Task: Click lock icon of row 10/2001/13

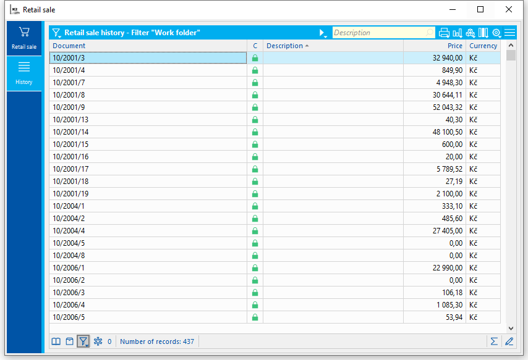Action: (255, 119)
